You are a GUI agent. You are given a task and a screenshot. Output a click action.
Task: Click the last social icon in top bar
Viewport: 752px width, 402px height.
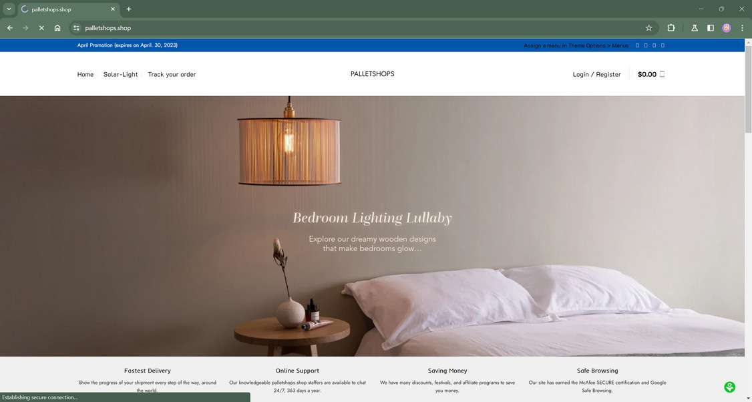tap(663, 45)
